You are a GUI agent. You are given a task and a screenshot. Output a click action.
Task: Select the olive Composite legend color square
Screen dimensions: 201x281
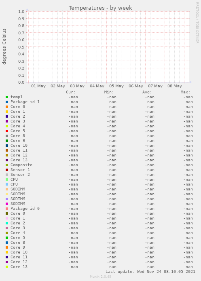coord(7,165)
